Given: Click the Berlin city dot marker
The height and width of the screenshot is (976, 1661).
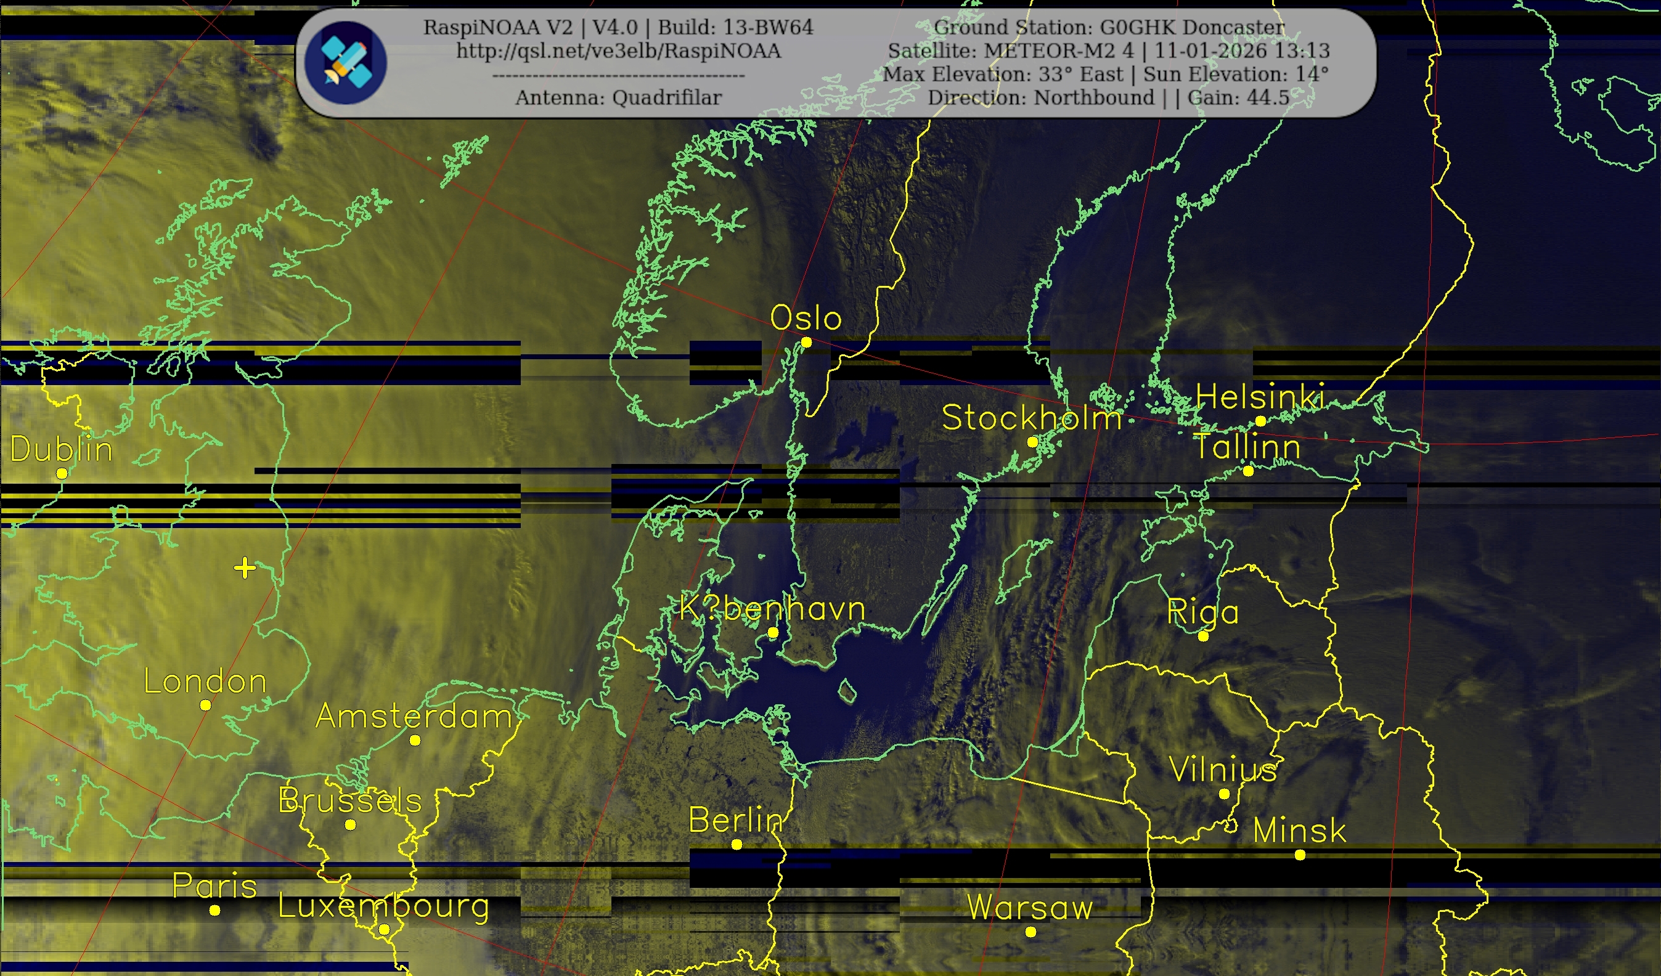Looking at the screenshot, I should coord(737,844).
